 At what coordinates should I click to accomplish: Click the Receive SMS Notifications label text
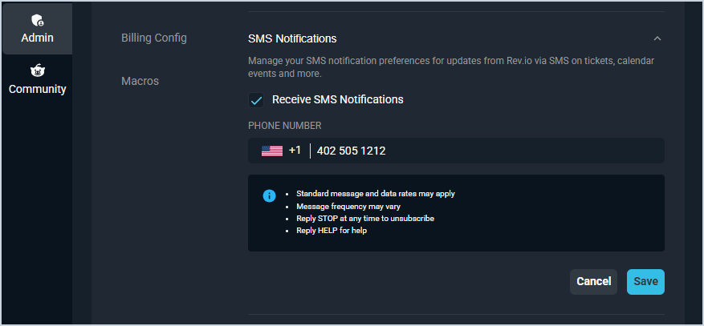coord(337,100)
